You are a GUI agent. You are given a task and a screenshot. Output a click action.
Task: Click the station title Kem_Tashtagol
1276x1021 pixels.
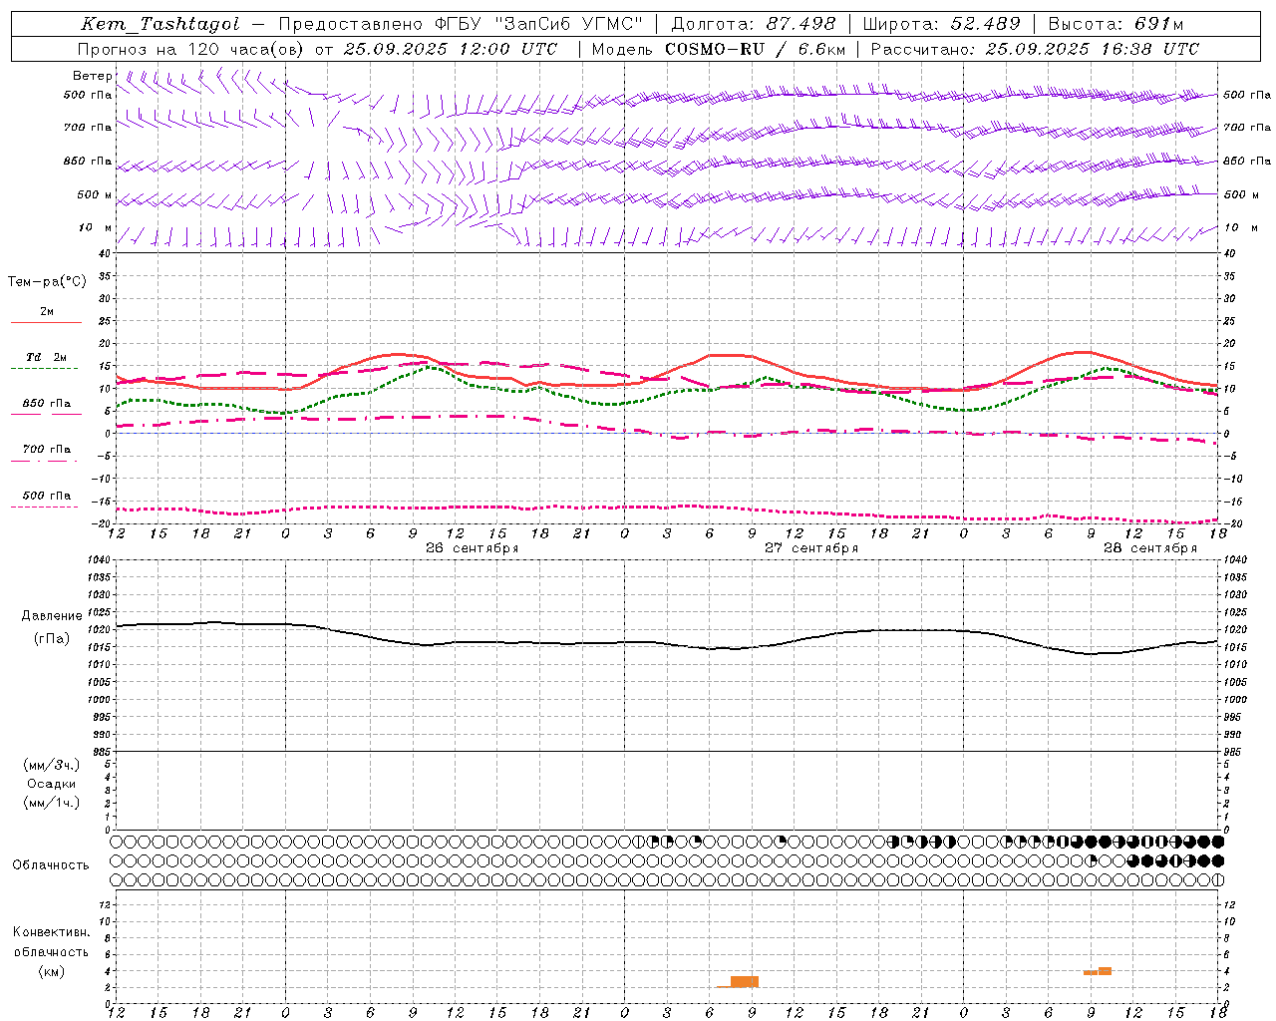point(160,24)
